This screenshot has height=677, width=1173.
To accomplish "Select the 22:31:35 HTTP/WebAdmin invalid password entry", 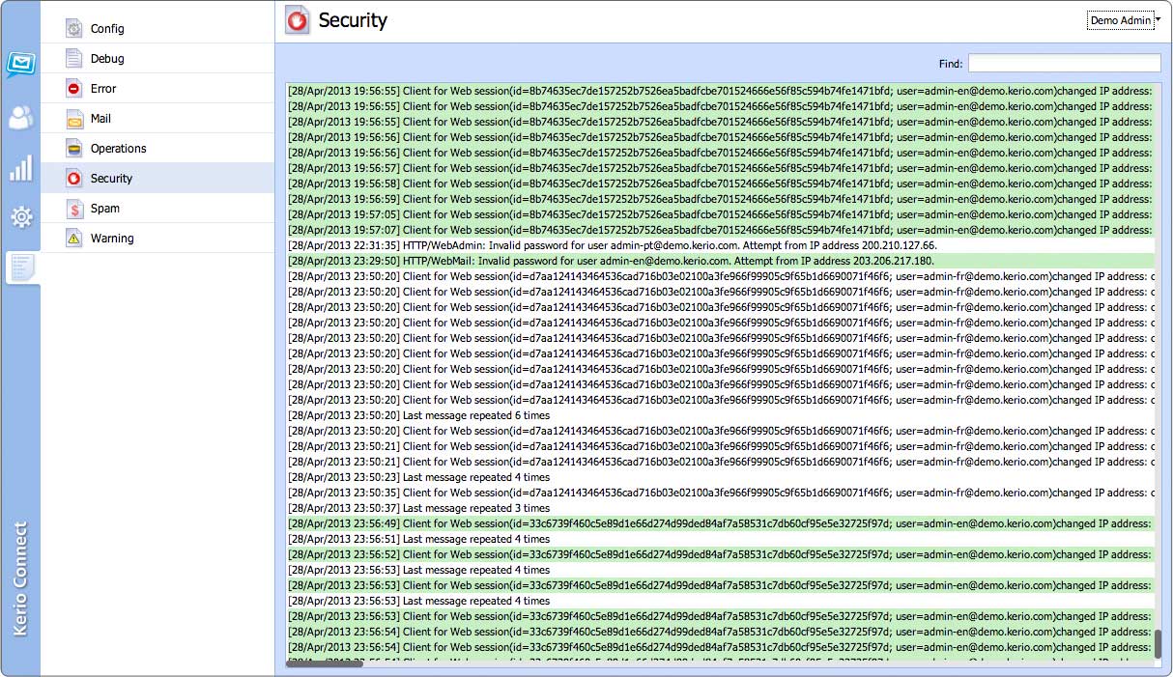I will [720, 245].
